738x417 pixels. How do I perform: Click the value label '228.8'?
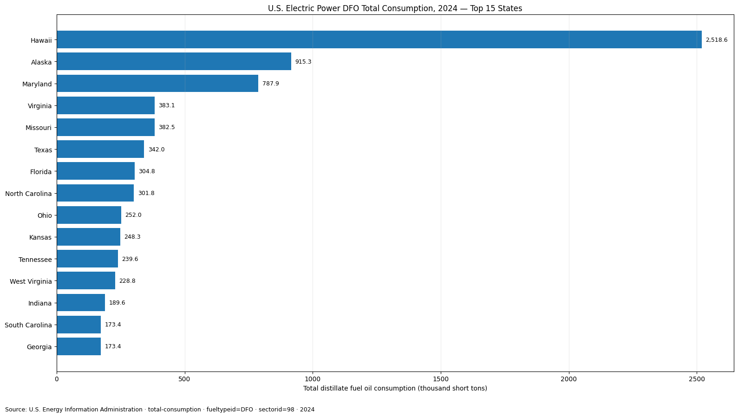point(127,281)
